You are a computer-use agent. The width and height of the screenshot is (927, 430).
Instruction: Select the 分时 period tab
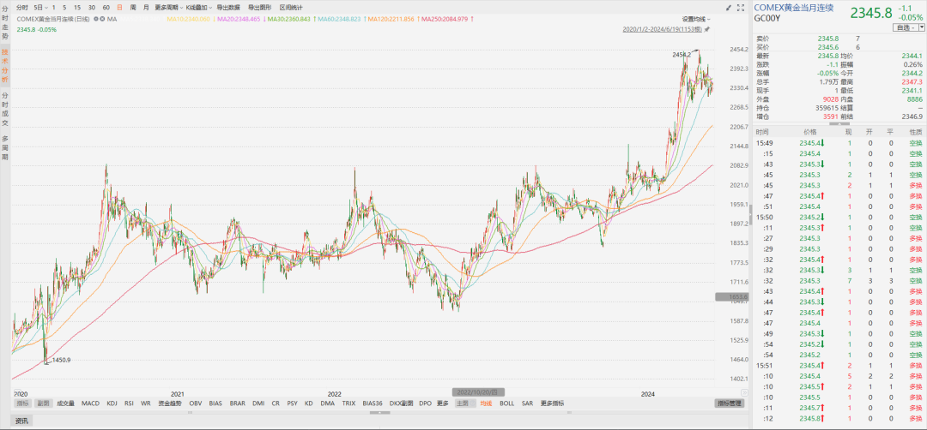pos(22,7)
